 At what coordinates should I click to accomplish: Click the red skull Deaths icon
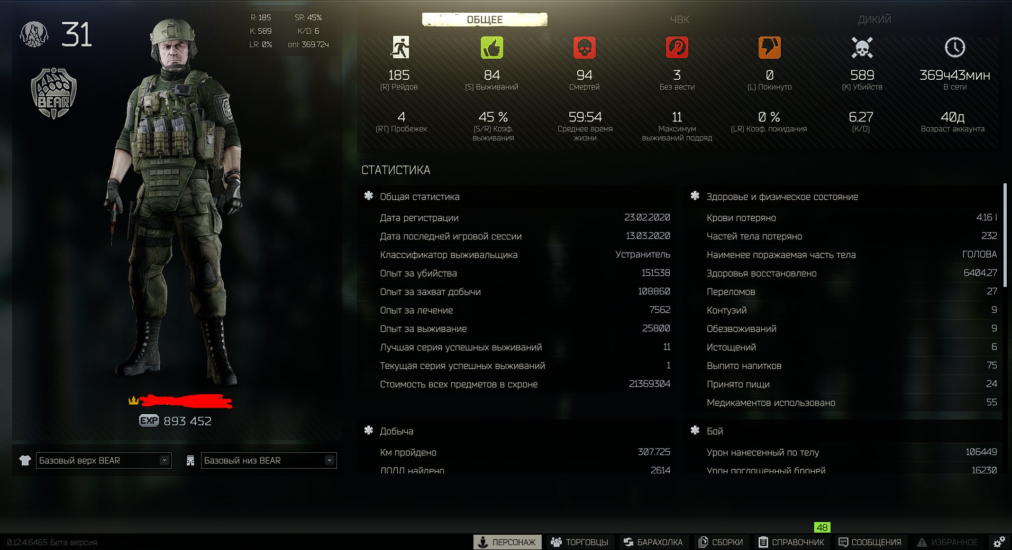coord(585,48)
